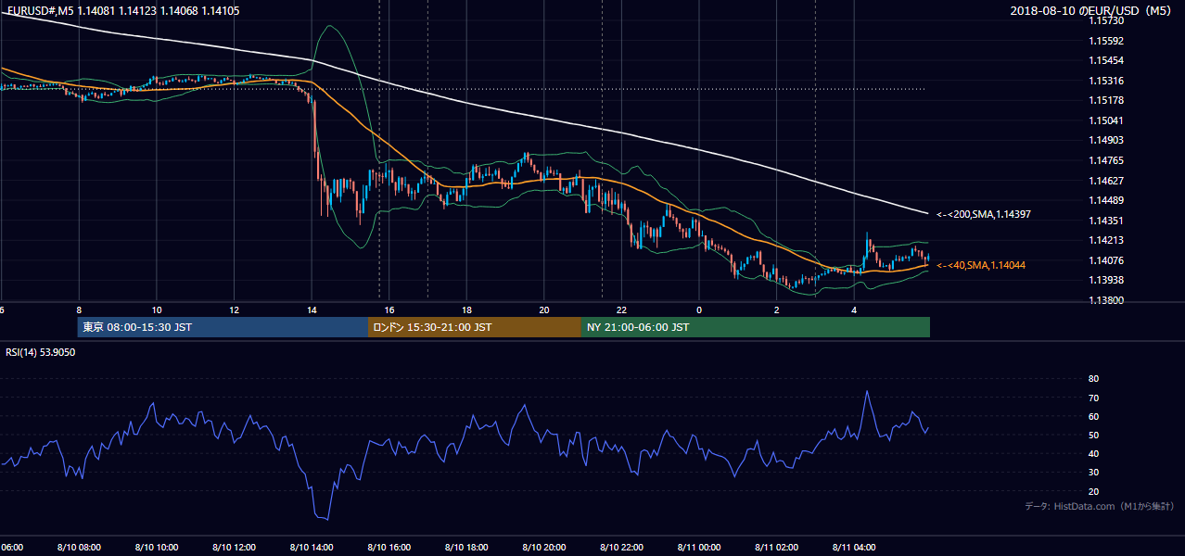The width and height of the screenshot is (1185, 556).
Task: Click the RSI(14) 53.9050 indicator label
Action: [40, 353]
